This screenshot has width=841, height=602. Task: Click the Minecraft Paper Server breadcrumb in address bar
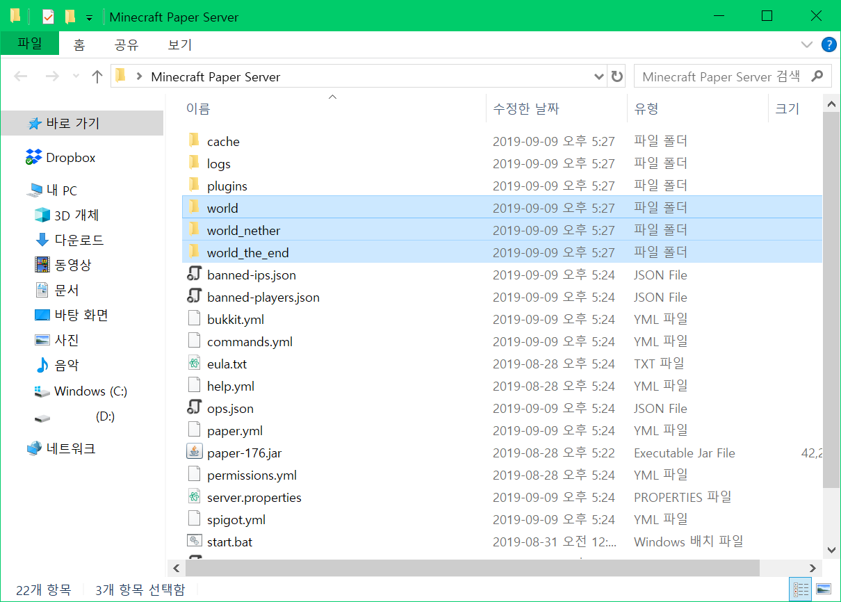[215, 77]
